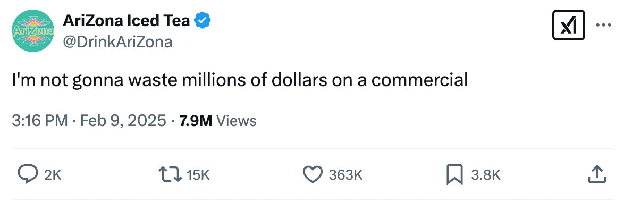Screen dimensions: 624x201
Task: Click the blue verified checkmark badge
Action: click(202, 21)
